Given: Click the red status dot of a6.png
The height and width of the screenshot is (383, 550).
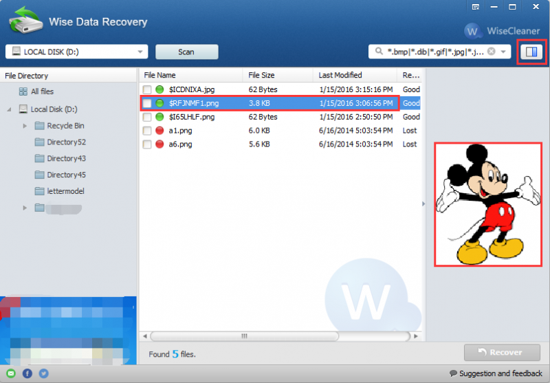Looking at the screenshot, I should point(159,144).
